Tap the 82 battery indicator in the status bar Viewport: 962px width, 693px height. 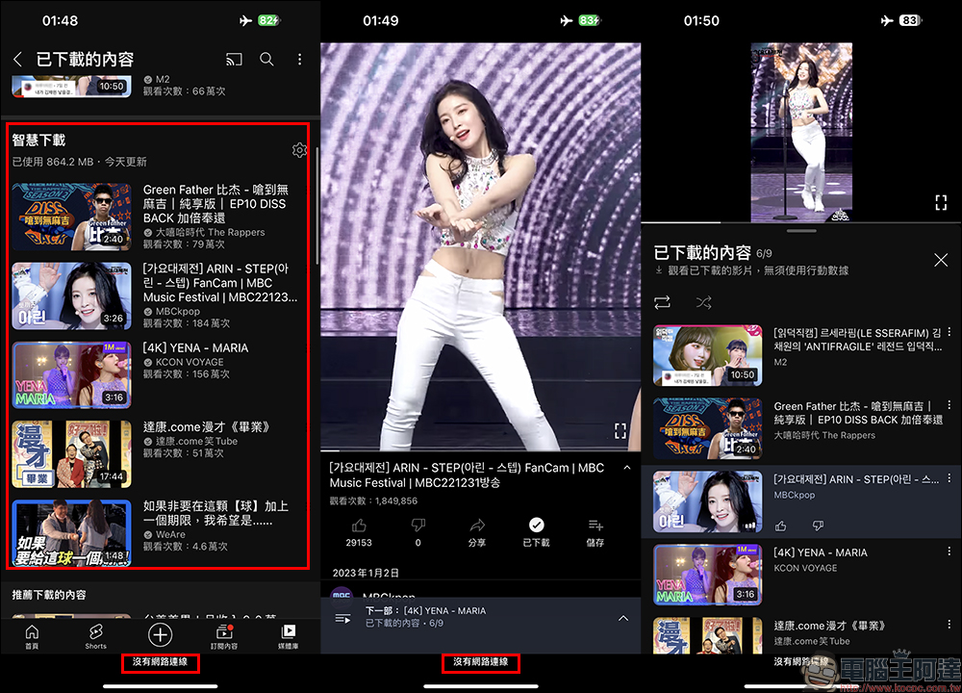tap(269, 20)
